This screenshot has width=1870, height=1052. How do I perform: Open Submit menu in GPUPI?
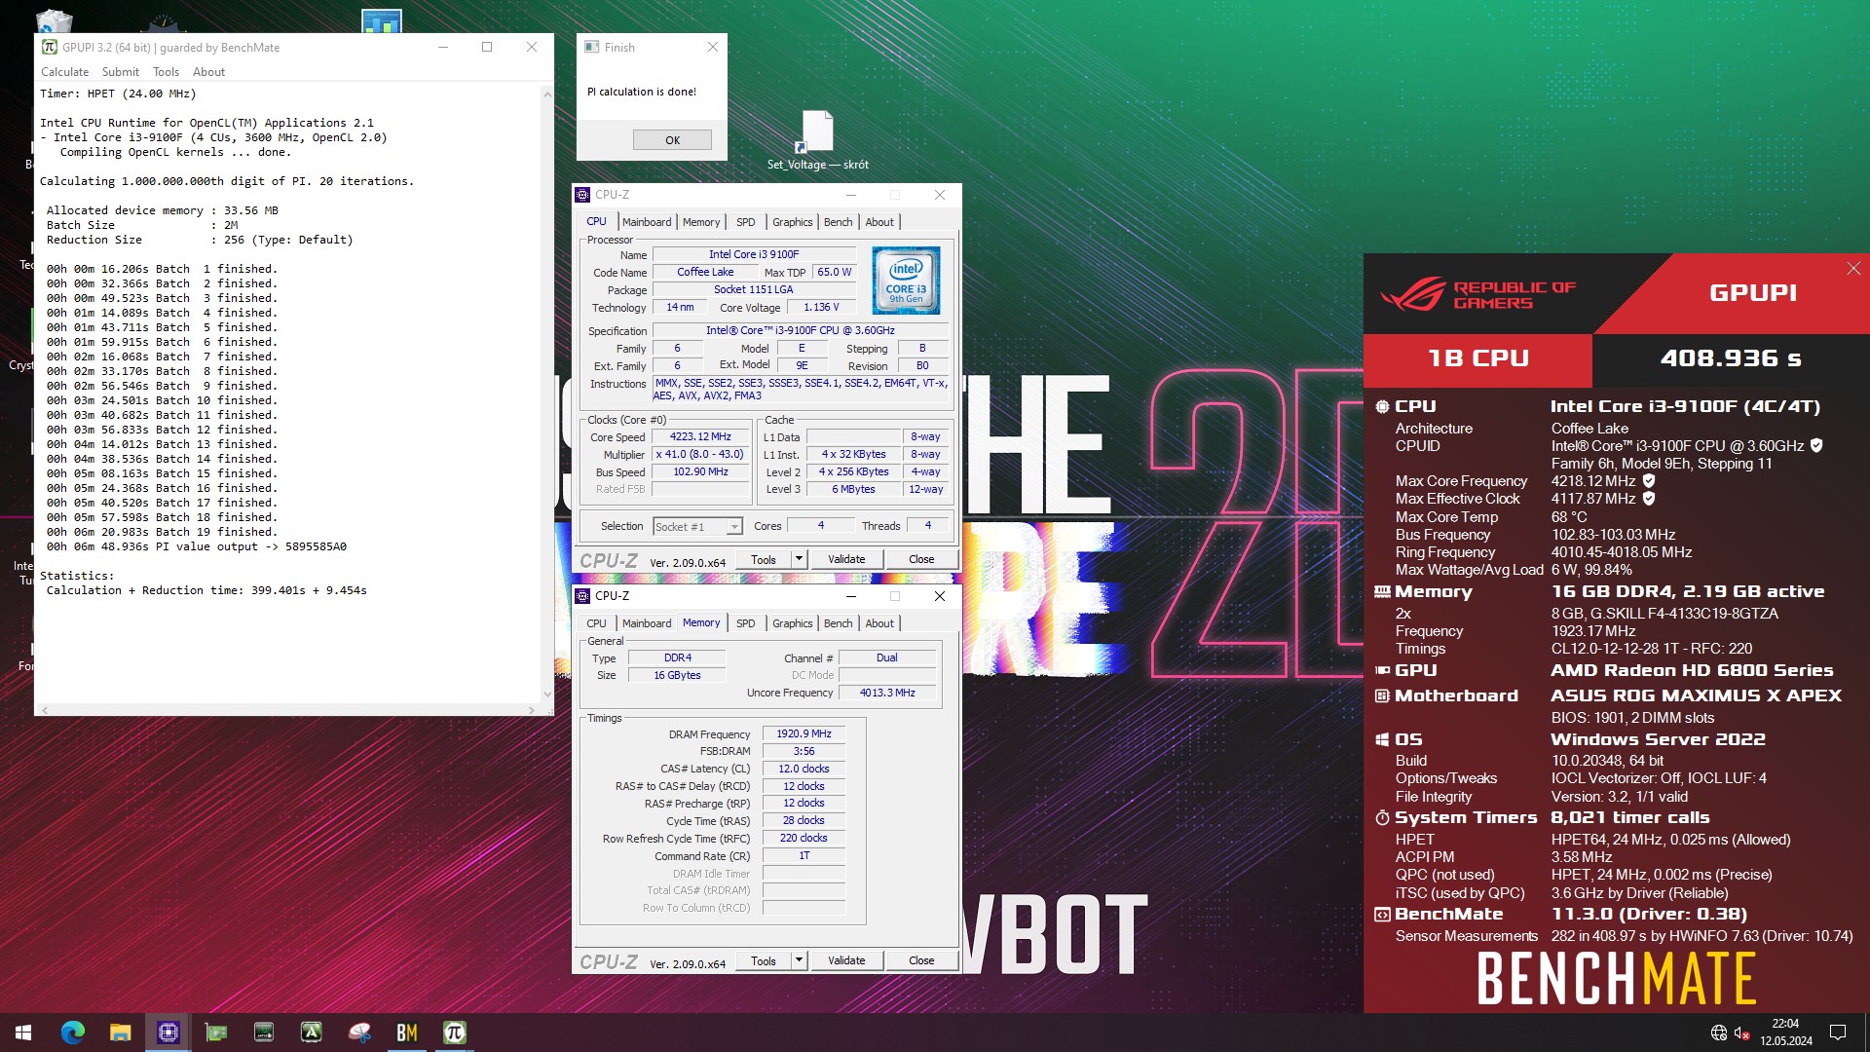(x=121, y=72)
